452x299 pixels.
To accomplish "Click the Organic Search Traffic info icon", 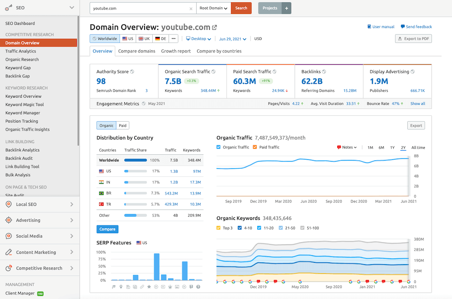I will tap(214, 71).
